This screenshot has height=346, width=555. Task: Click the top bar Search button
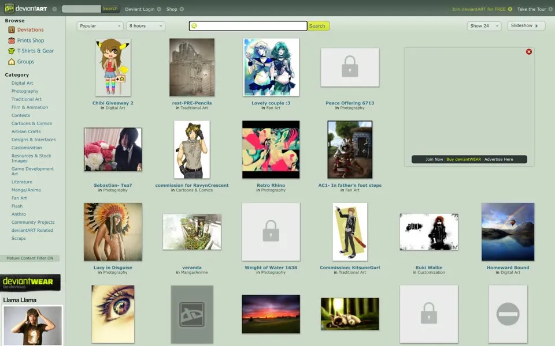pyautogui.click(x=110, y=9)
